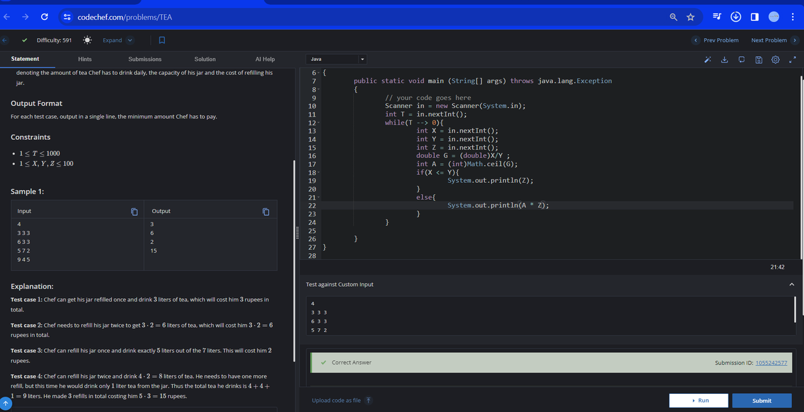Copy the sample output

265,212
